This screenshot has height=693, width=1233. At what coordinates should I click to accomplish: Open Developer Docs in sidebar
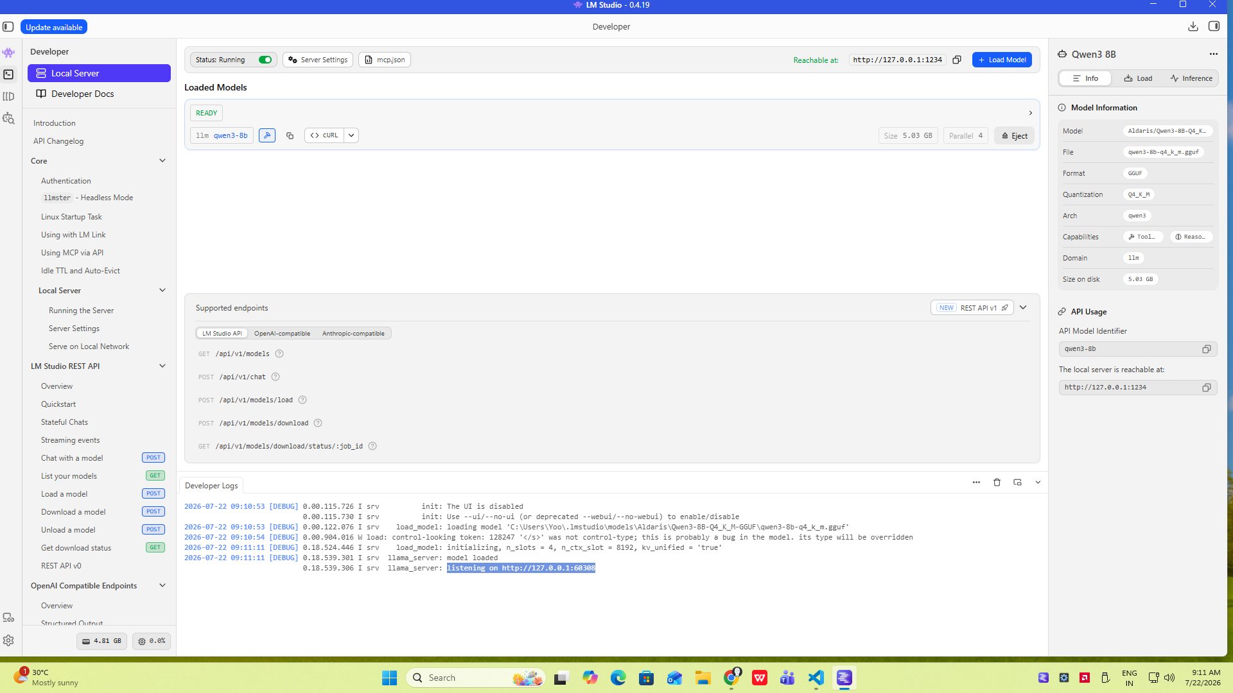99,94
